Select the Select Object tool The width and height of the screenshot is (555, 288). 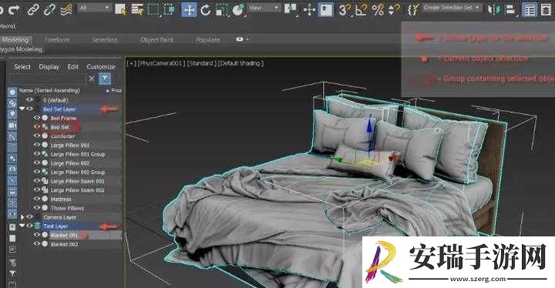tap(120, 9)
